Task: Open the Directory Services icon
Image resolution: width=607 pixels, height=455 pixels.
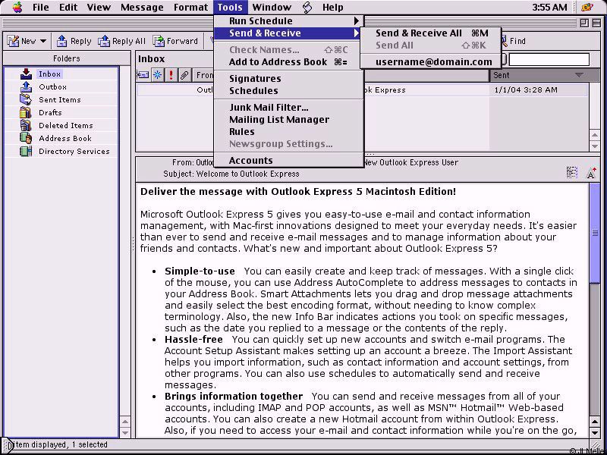Action: tap(26, 151)
